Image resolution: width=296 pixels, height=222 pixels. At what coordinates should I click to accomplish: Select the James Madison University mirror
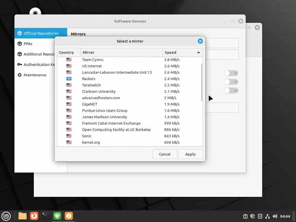[130, 117]
